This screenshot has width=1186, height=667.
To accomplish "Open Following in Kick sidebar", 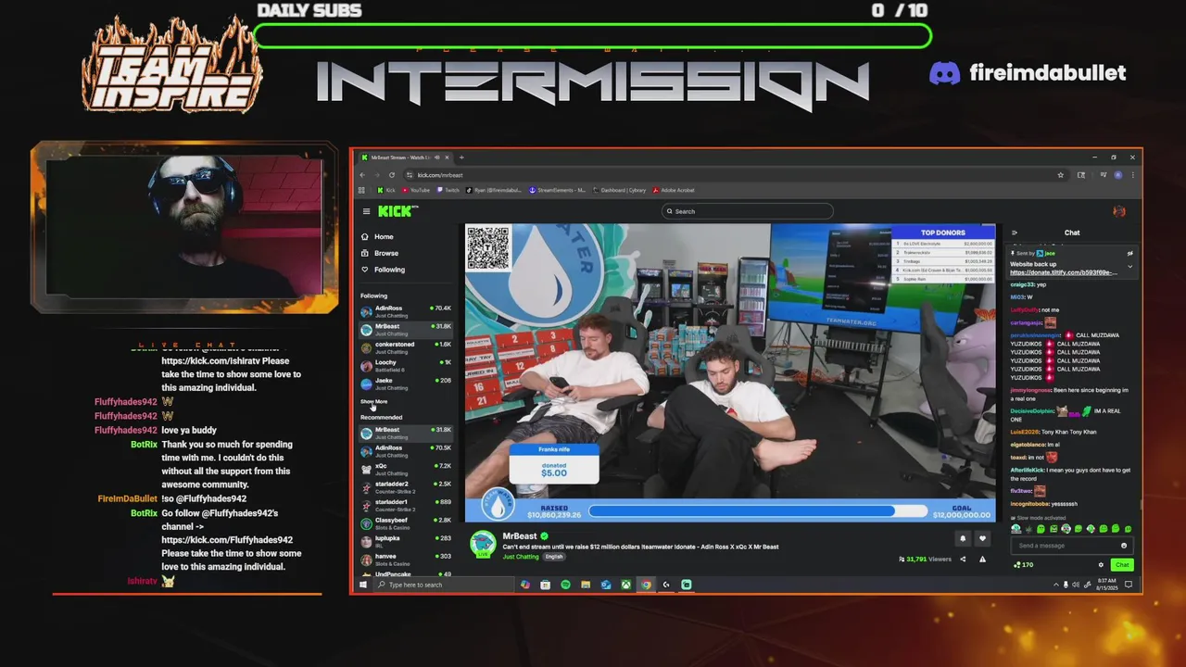I will 383,270.
